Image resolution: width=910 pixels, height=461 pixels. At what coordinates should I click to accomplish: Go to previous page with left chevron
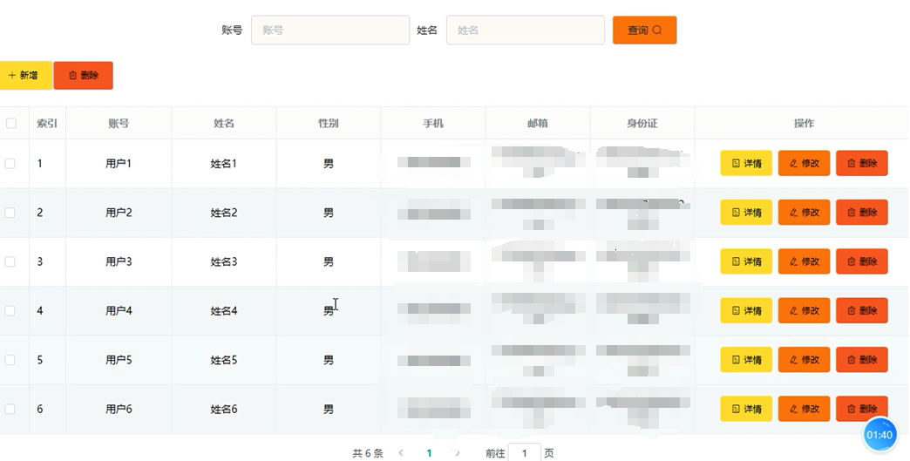(x=401, y=453)
